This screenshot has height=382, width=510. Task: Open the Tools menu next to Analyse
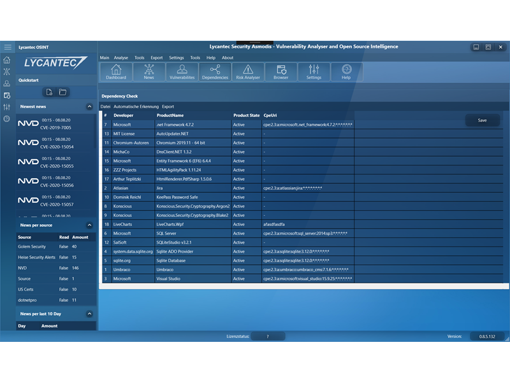(139, 57)
